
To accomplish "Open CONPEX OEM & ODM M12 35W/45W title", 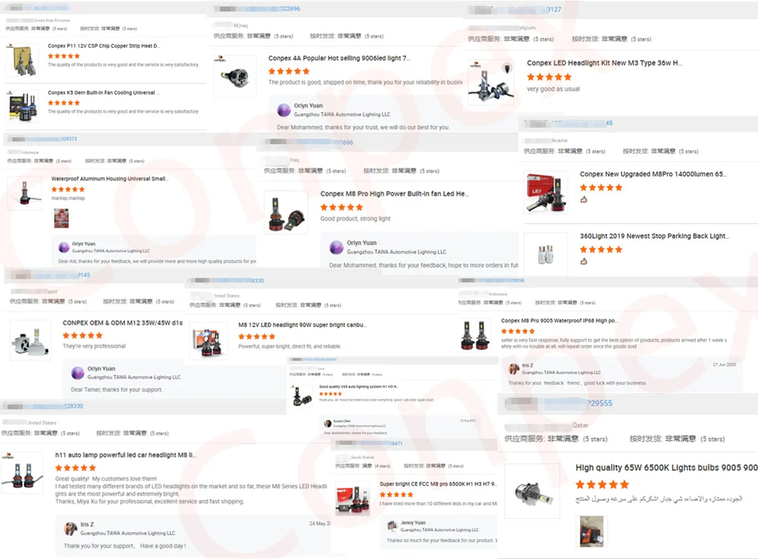I will pos(123,323).
